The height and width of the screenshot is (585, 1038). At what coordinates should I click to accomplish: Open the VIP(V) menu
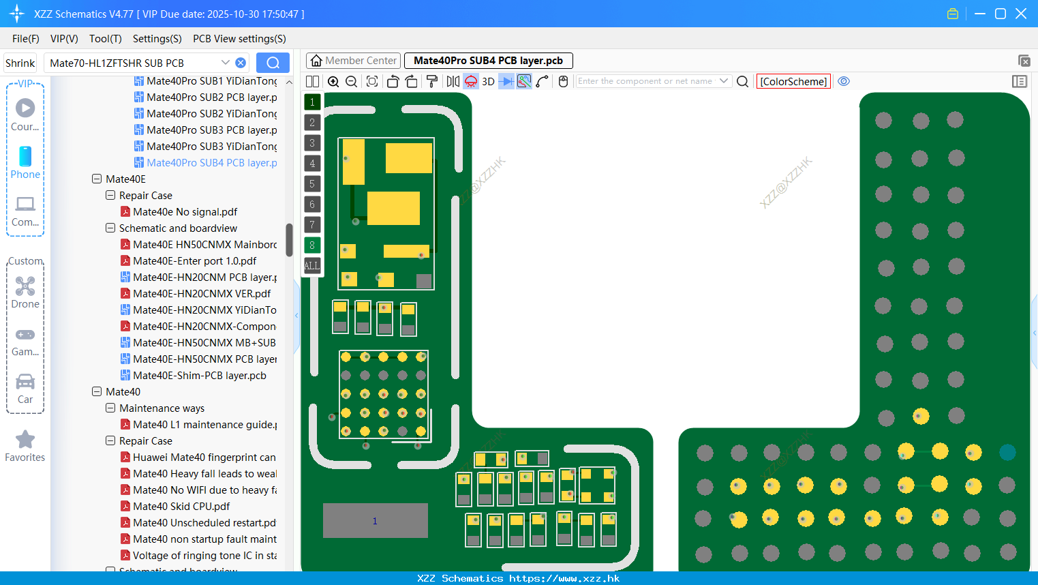64,39
